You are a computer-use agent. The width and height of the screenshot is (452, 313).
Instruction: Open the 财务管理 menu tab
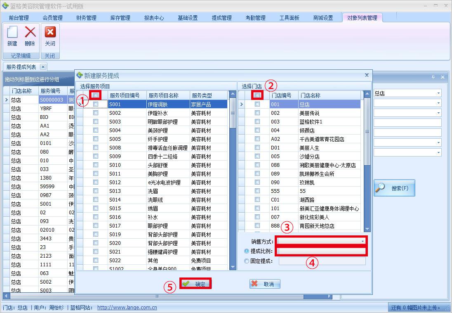(x=86, y=18)
